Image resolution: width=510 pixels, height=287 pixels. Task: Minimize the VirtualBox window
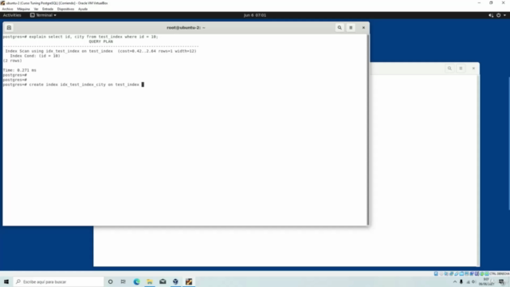[479, 3]
